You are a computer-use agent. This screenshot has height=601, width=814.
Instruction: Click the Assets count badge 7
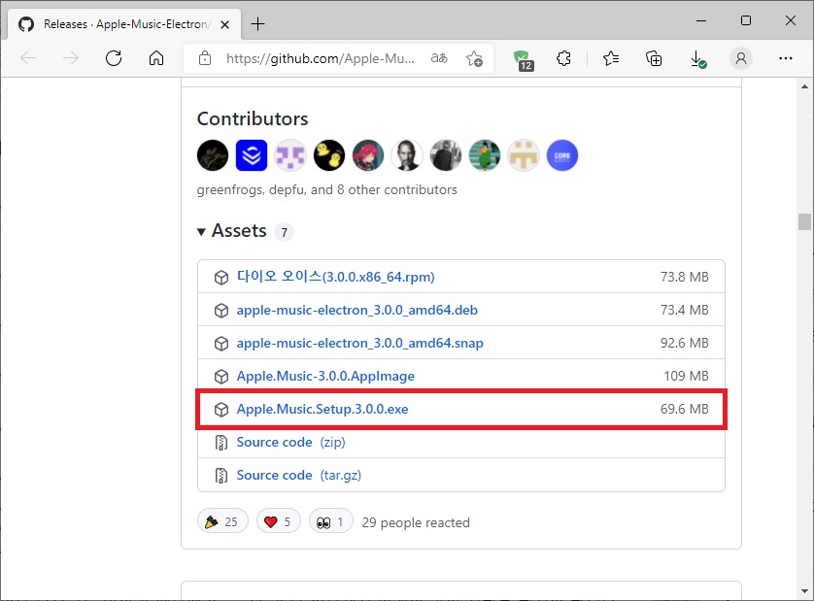[284, 232]
